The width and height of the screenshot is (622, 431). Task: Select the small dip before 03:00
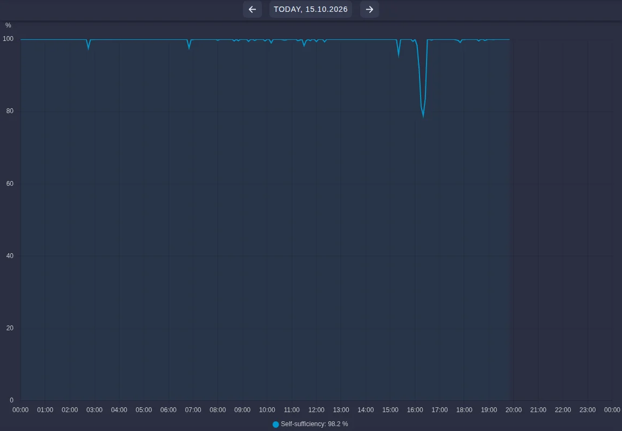coord(88,48)
